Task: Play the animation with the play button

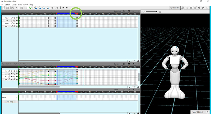Action: pos(203,8)
